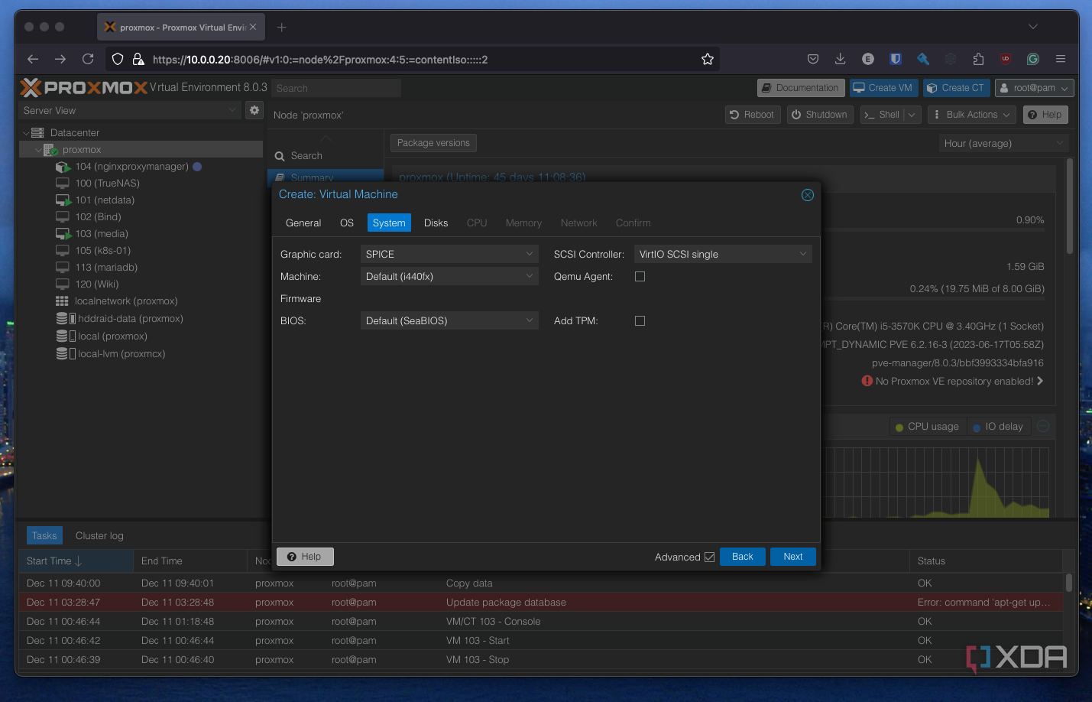1092x702 pixels.
Task: Click the Next button
Action: (792, 557)
